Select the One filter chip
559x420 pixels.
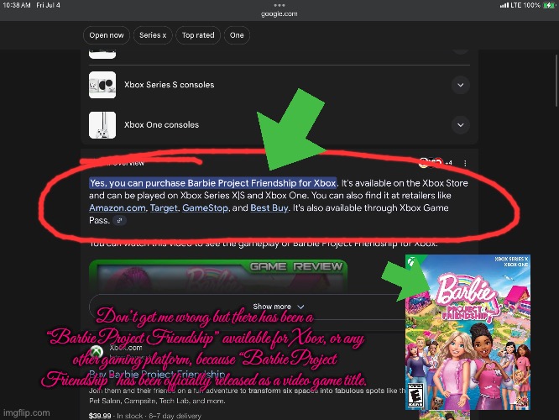[237, 35]
